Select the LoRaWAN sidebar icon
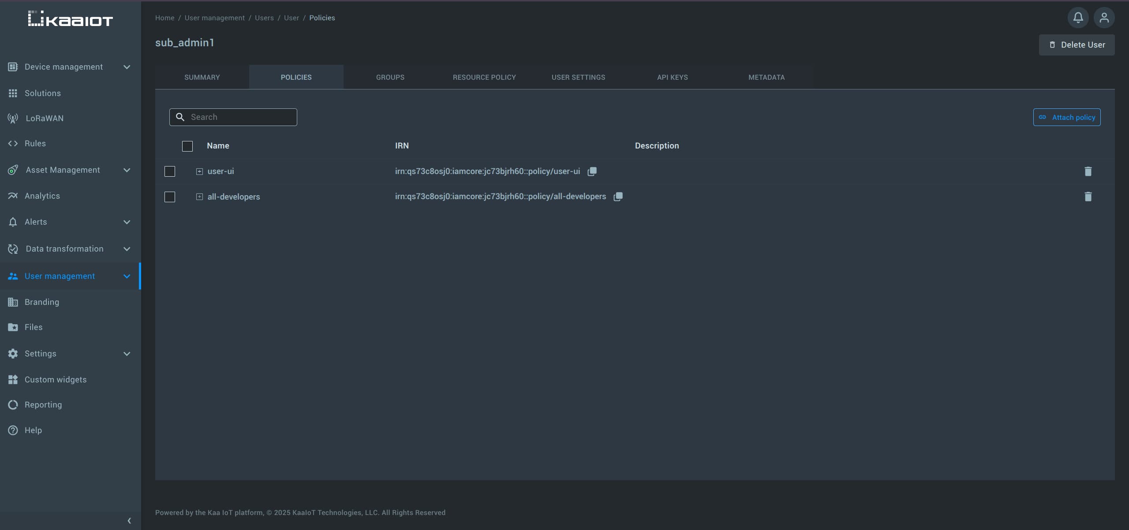The width and height of the screenshot is (1129, 530). 13,118
